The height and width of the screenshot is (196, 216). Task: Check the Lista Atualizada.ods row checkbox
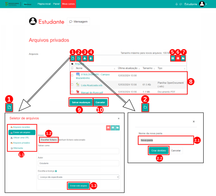[x=72, y=85]
